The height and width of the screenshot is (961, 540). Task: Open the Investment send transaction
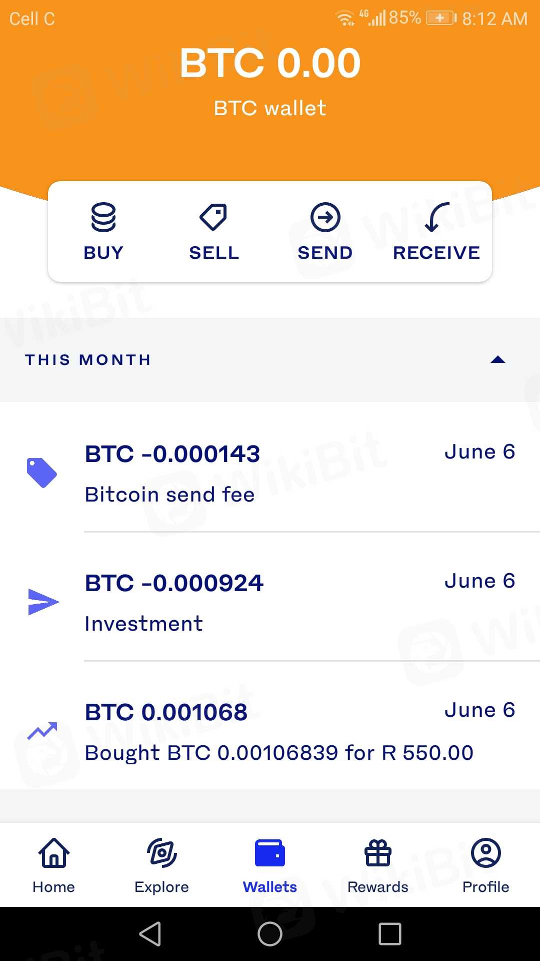(300, 602)
